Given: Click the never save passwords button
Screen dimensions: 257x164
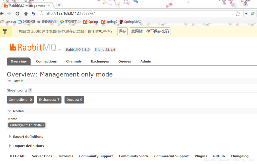Looking at the screenshot, I should [150, 31].
